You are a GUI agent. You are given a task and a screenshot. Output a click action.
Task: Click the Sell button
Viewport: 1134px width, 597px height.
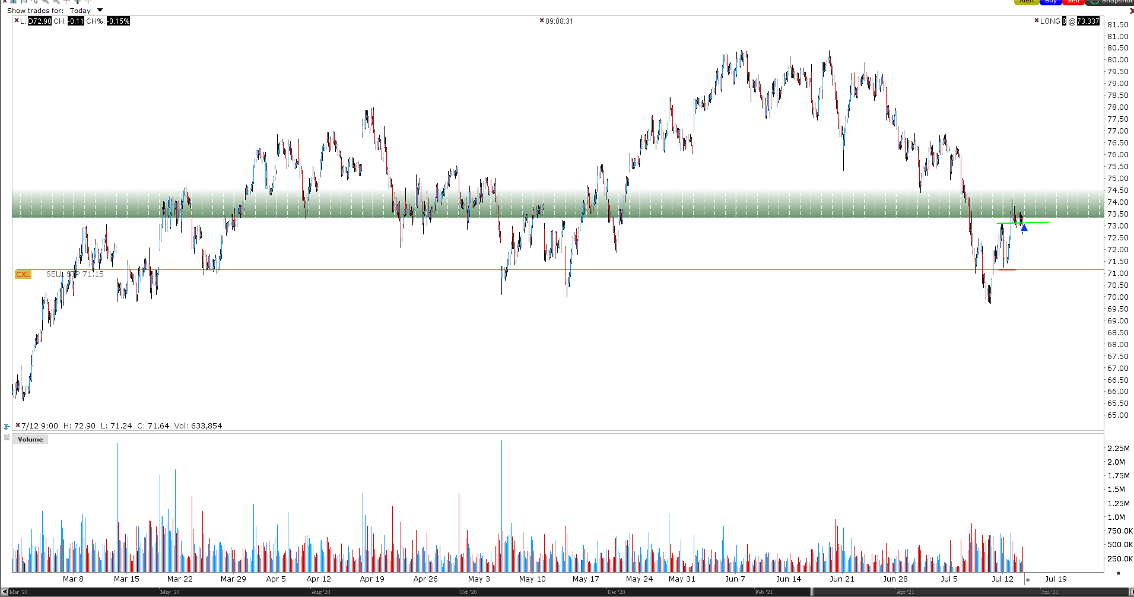[x=1073, y=2]
